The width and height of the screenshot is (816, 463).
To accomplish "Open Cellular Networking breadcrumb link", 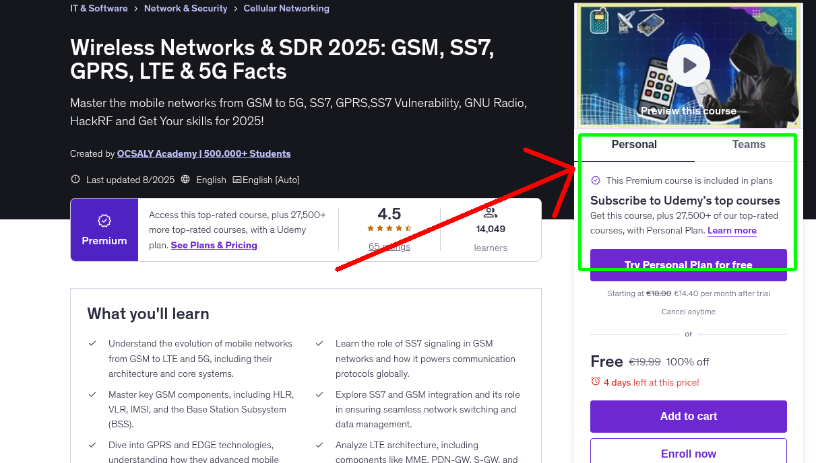I will tap(286, 9).
